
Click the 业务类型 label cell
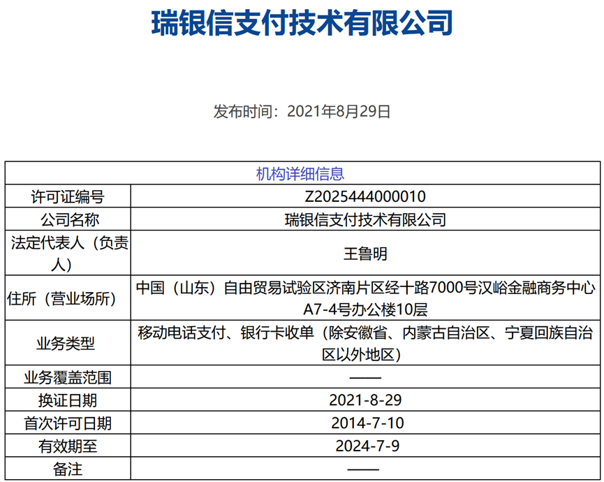click(x=68, y=343)
